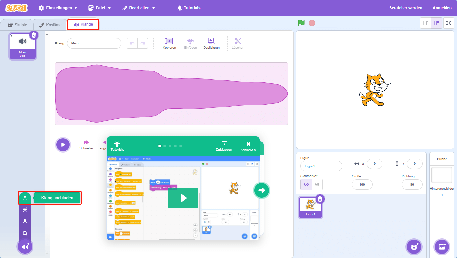Delete the Miau sound with trash icon
The image size is (457, 258).
point(34,35)
